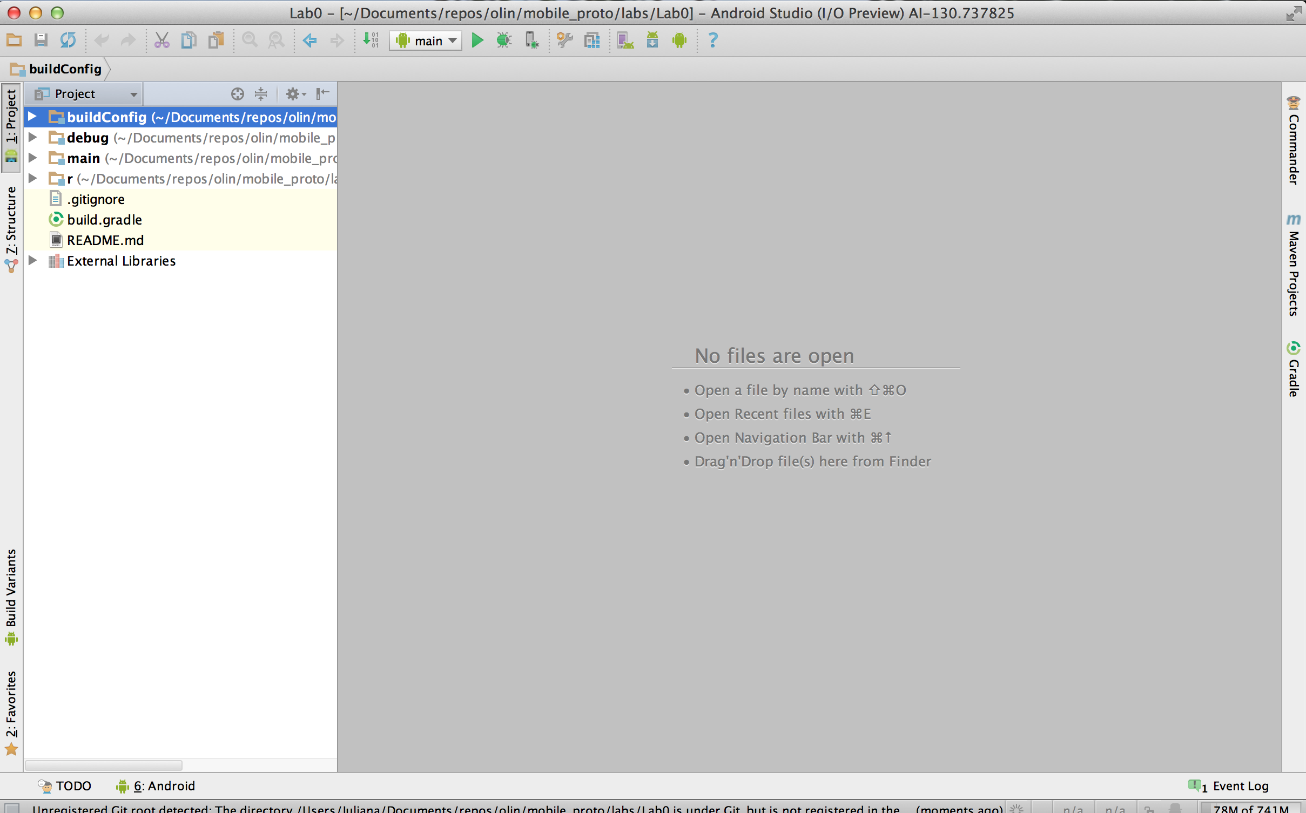Click the Make Project icon
Image resolution: width=1306 pixels, height=813 pixels.
tap(371, 40)
